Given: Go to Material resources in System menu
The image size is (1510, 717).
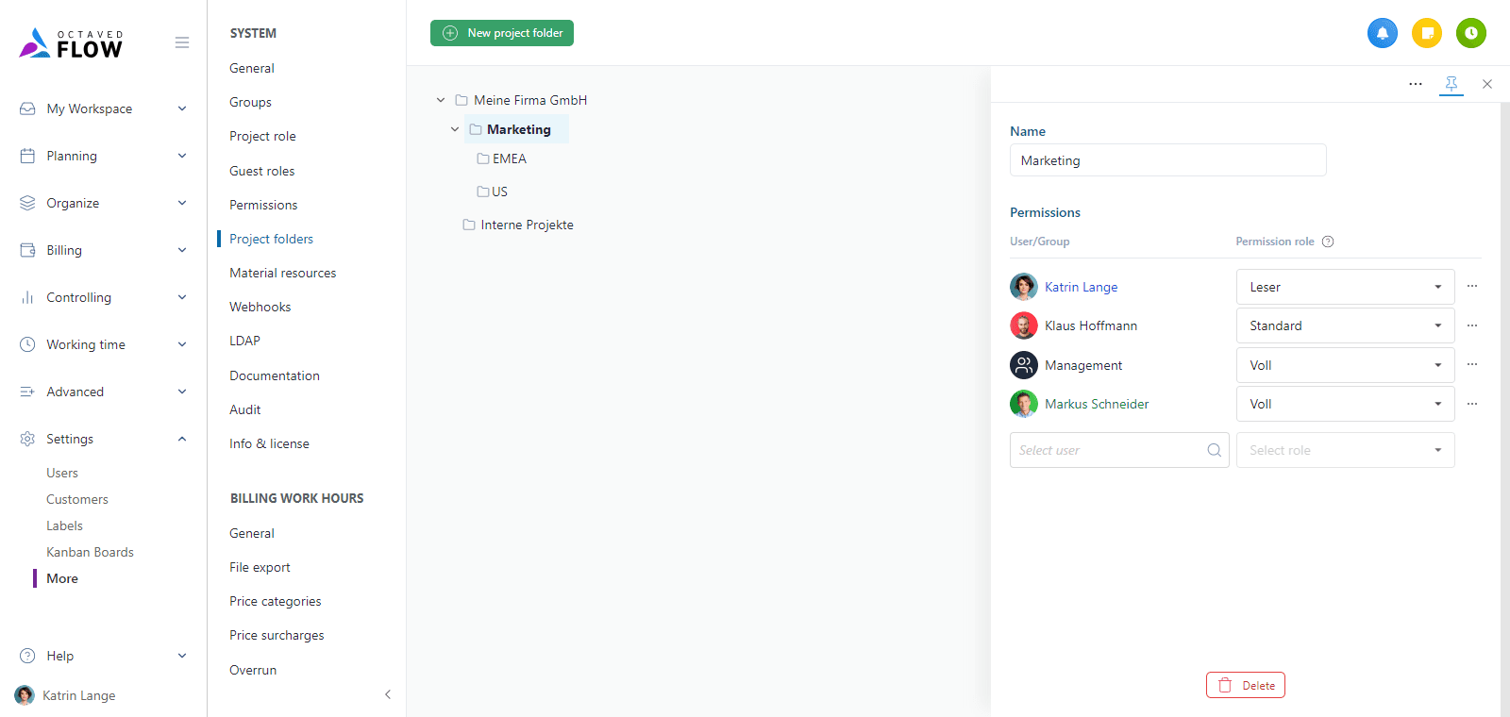Looking at the screenshot, I should point(282,273).
